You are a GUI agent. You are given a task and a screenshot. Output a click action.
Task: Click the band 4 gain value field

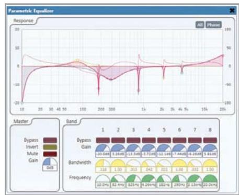149,154
